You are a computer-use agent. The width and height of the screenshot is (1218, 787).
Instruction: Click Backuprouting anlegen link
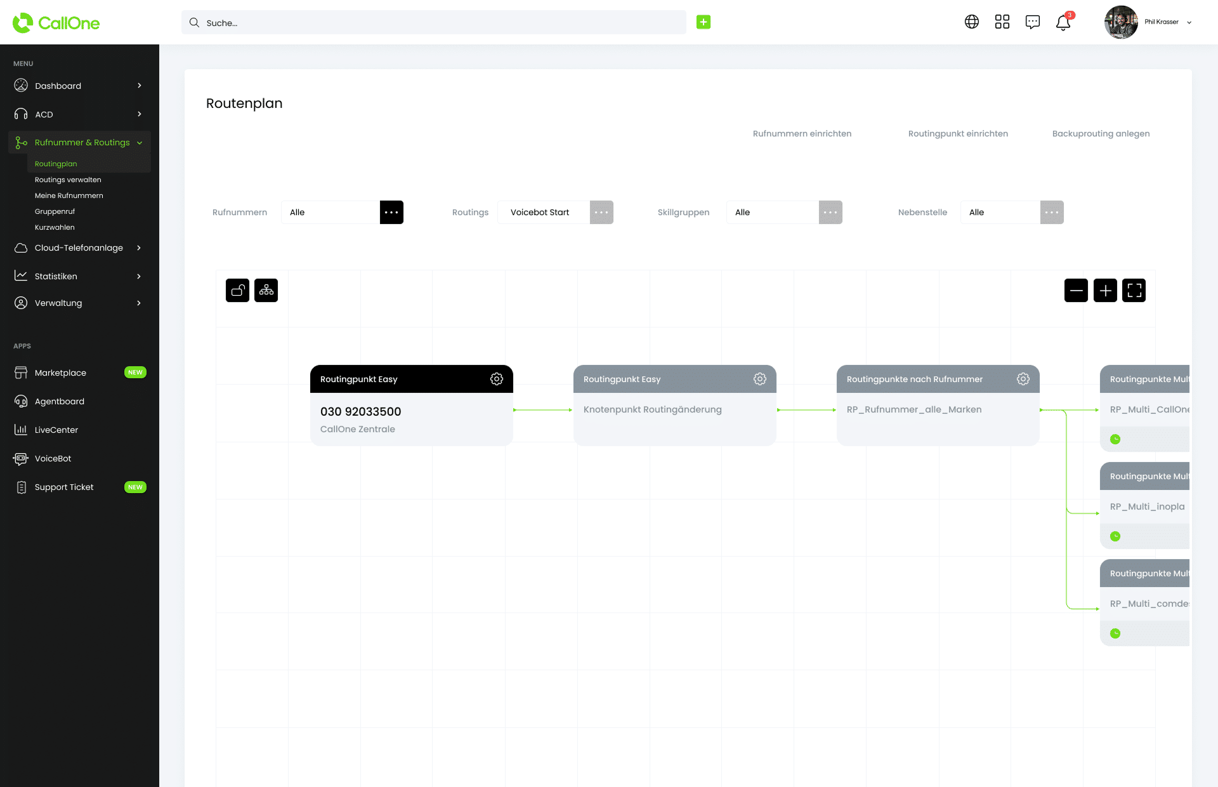(1101, 134)
